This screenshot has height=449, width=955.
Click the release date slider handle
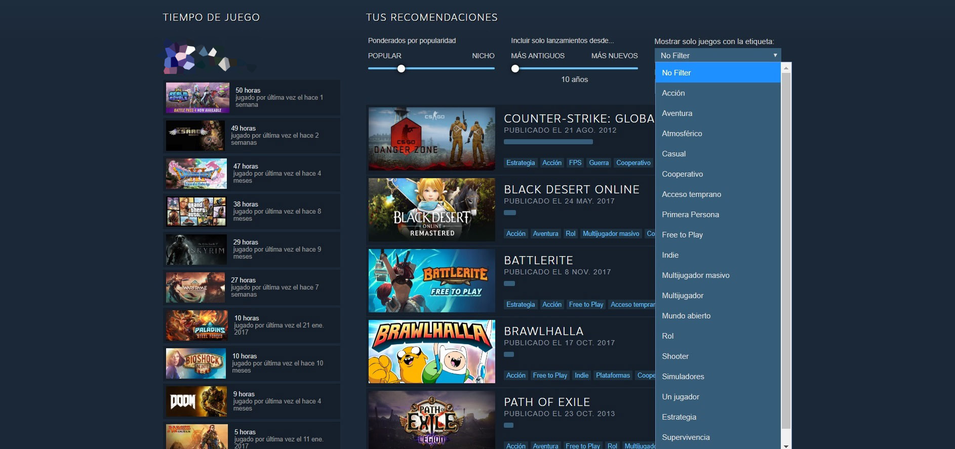click(x=515, y=68)
